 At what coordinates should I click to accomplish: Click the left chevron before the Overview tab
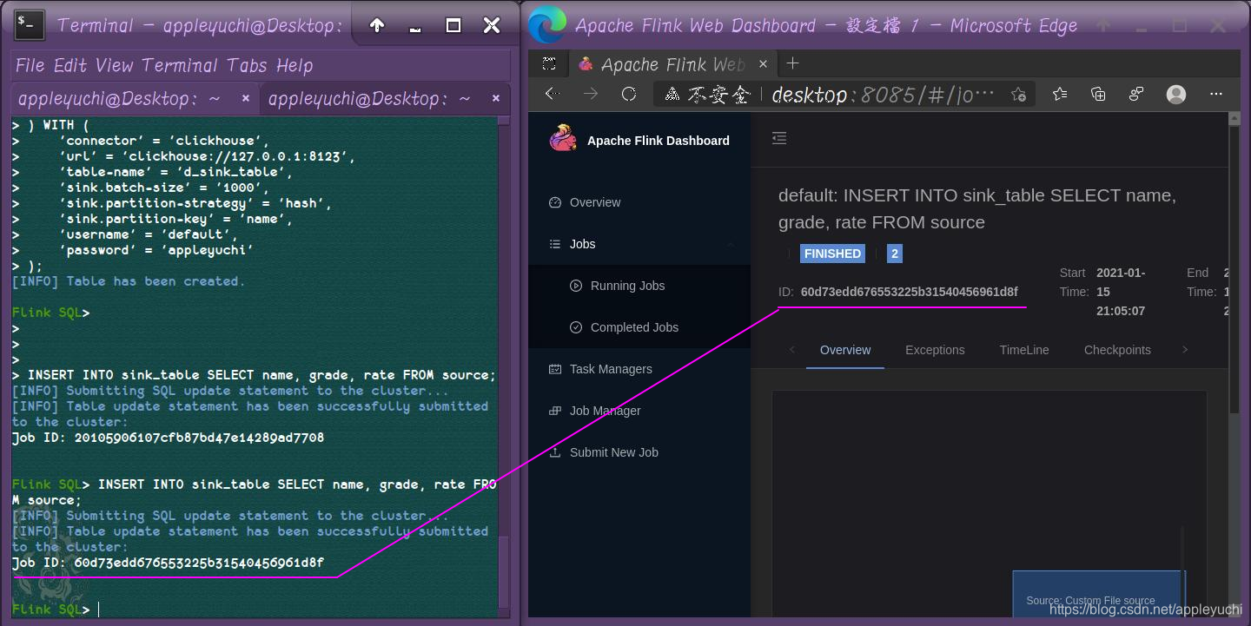click(x=791, y=350)
